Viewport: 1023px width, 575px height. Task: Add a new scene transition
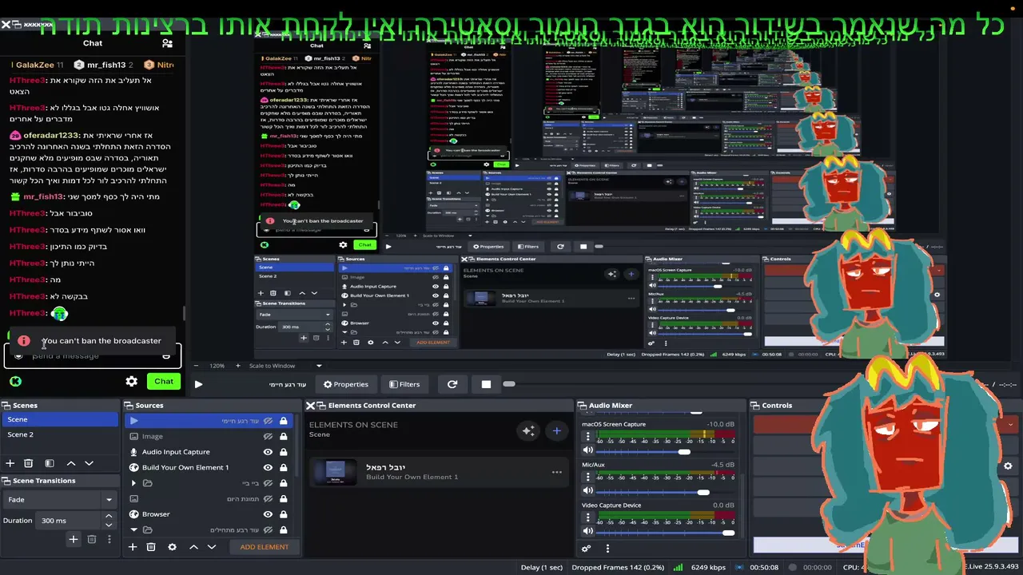pos(74,540)
